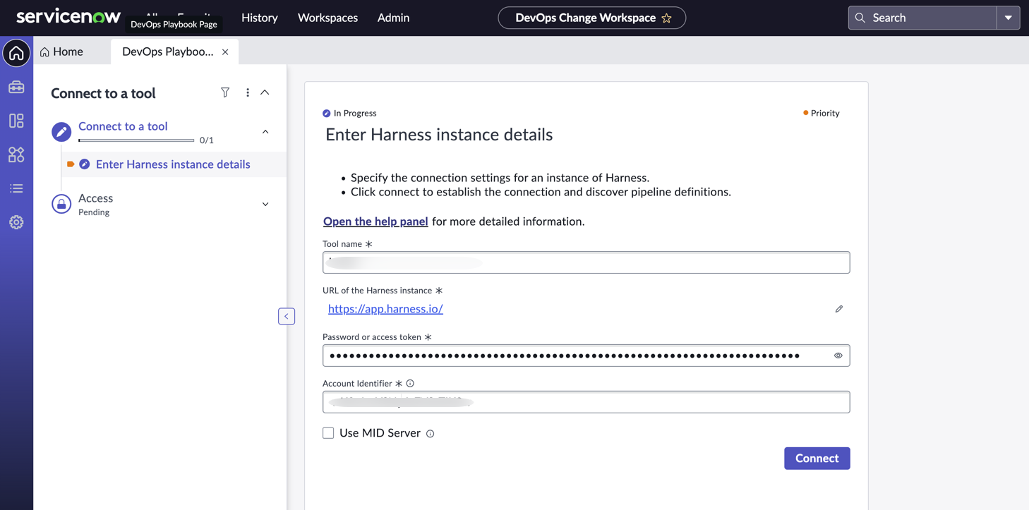Screen dimensions: 1029x510
Task: Click the search magnifier icon
Action: [x=860, y=18]
